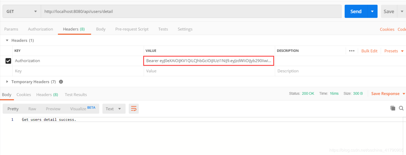Open the Bulk Edit link
406x155 pixels.
pos(369,51)
